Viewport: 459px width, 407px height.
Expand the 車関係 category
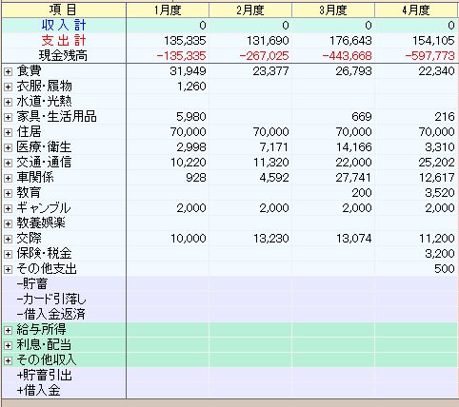8,178
